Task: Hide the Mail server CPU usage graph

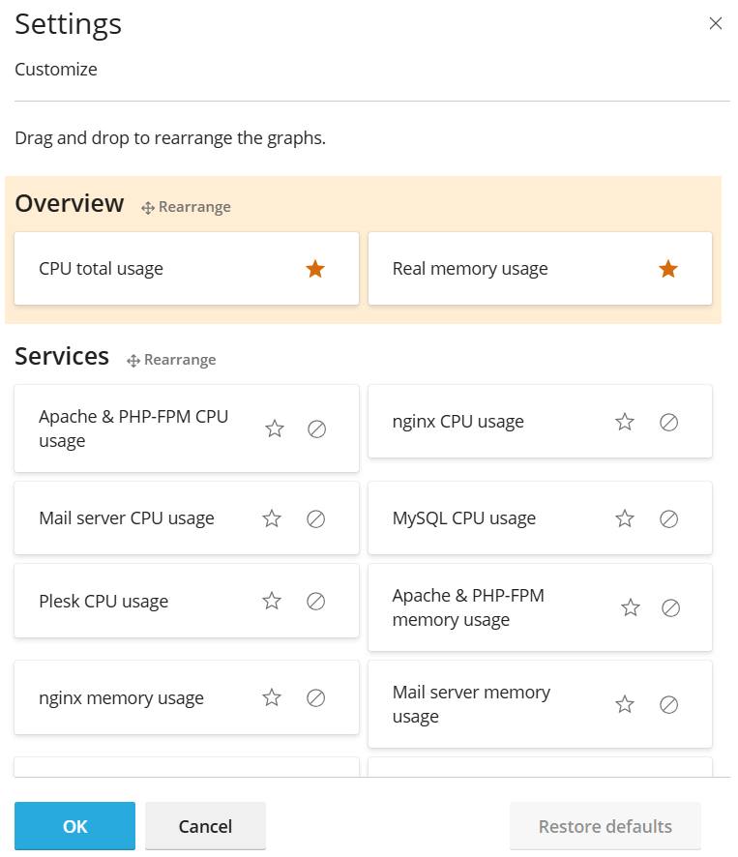Action: (315, 518)
